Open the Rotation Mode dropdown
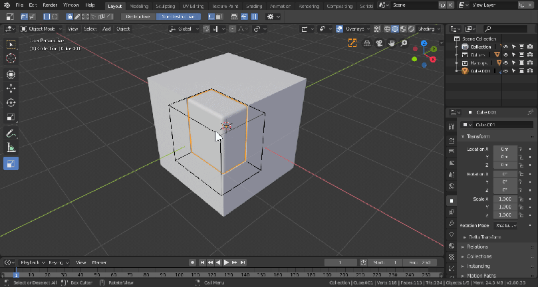 point(504,226)
